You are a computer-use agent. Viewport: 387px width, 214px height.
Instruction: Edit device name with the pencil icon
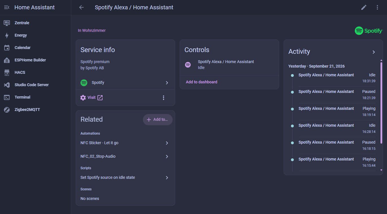(x=364, y=7)
